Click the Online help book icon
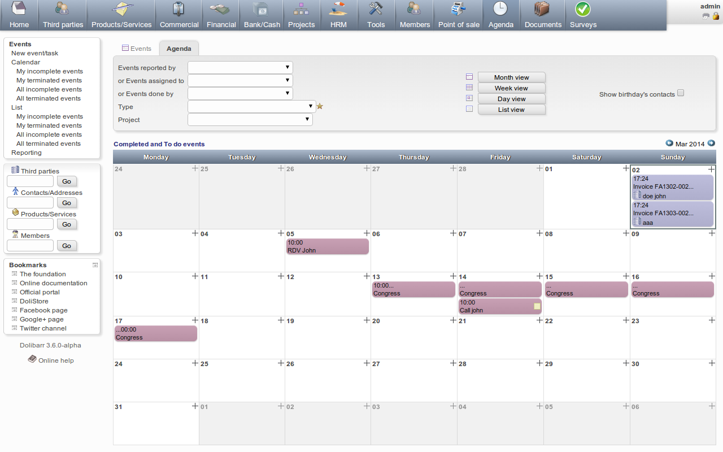This screenshot has height=452, width=723. coord(32,359)
